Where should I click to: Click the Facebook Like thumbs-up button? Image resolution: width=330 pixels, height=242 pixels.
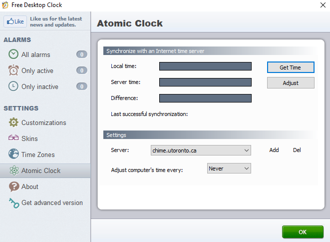click(15, 21)
